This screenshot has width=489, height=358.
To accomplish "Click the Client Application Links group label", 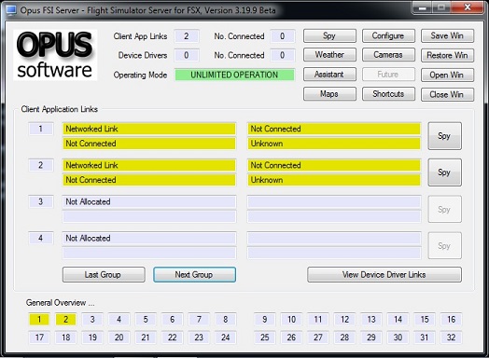I will coord(59,109).
